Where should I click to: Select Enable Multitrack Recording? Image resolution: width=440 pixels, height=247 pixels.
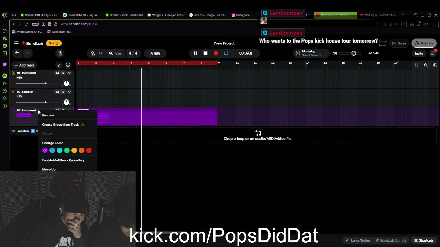point(63,160)
